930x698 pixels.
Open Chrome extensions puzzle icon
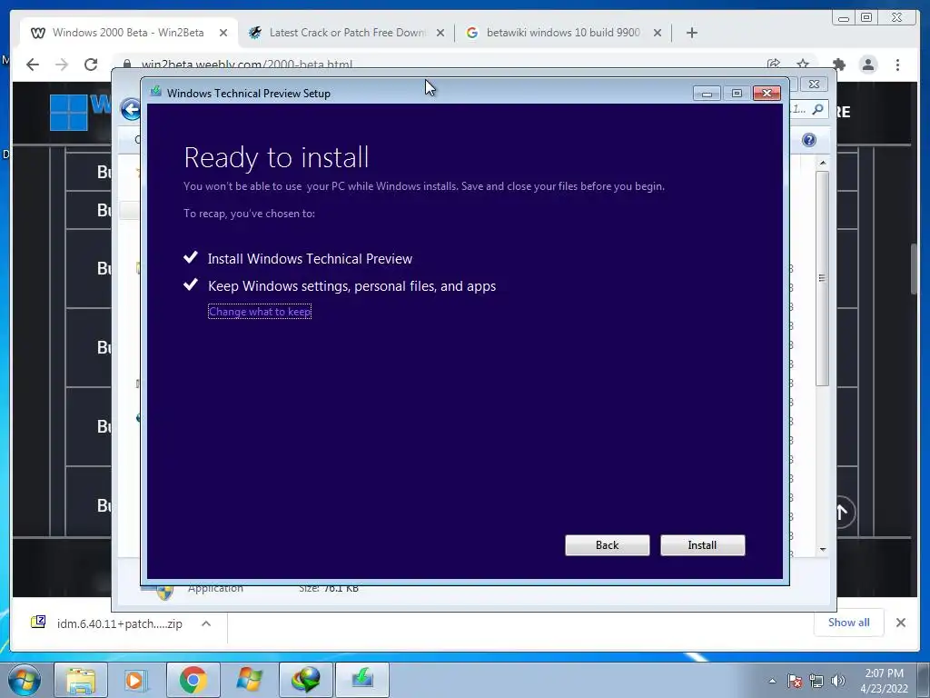click(838, 65)
